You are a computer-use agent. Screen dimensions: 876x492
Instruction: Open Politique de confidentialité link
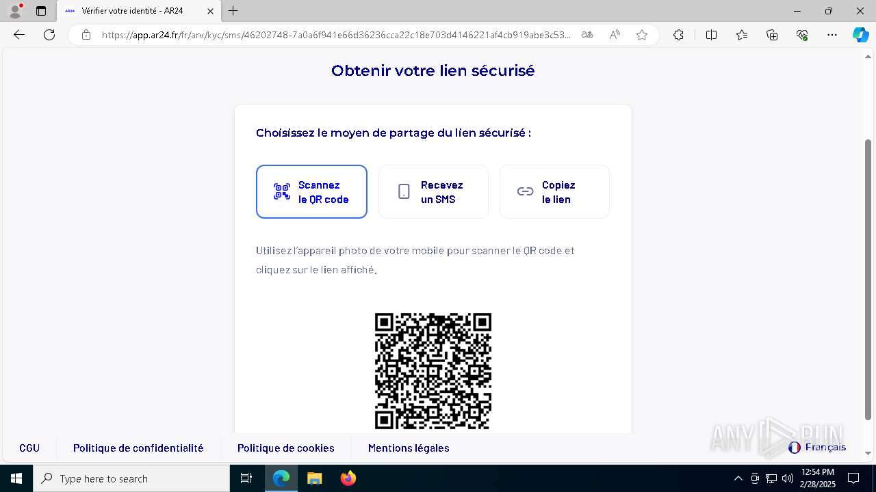coord(138,448)
